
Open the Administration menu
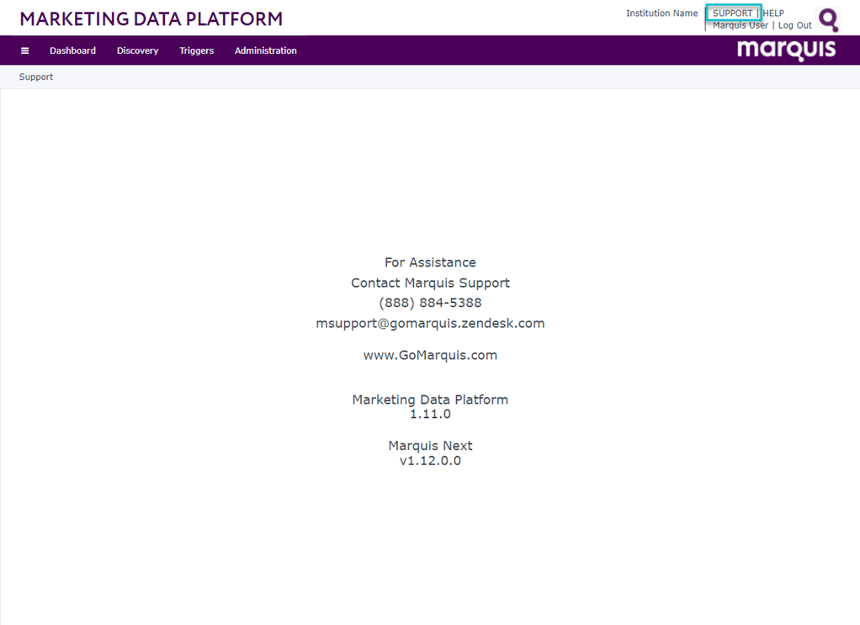265,50
